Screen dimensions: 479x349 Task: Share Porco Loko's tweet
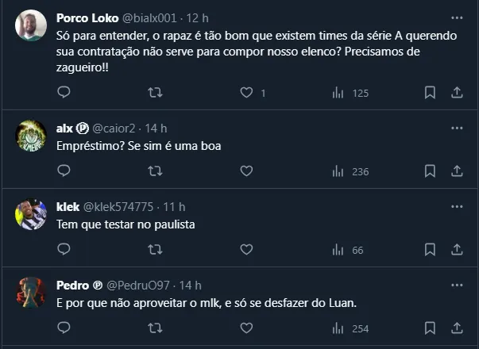coord(457,93)
